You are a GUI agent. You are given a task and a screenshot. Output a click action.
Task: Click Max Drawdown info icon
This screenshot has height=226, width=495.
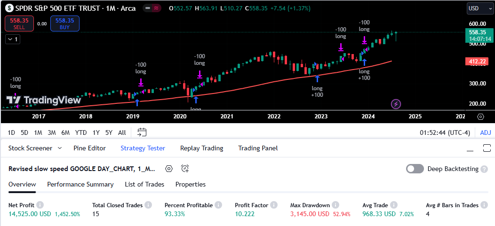(335, 205)
